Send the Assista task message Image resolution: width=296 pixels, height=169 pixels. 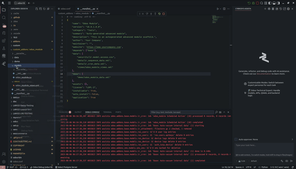tap(292, 161)
